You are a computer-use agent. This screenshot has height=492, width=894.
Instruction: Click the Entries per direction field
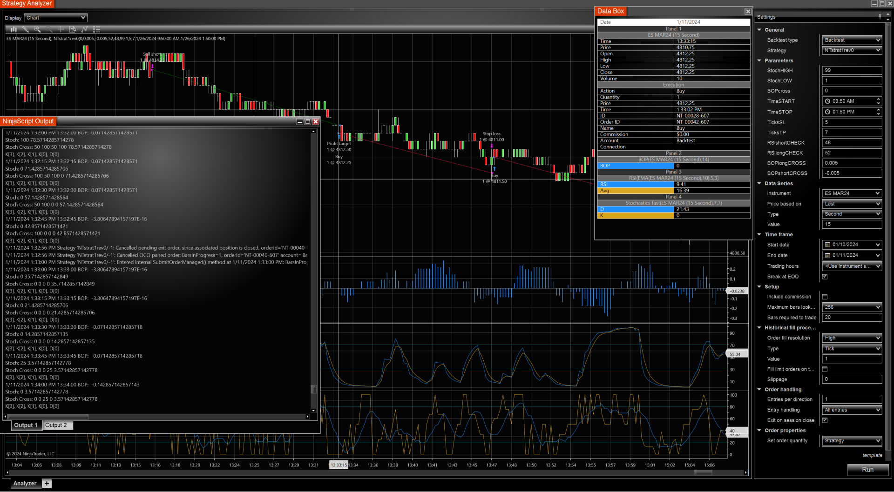tap(852, 399)
